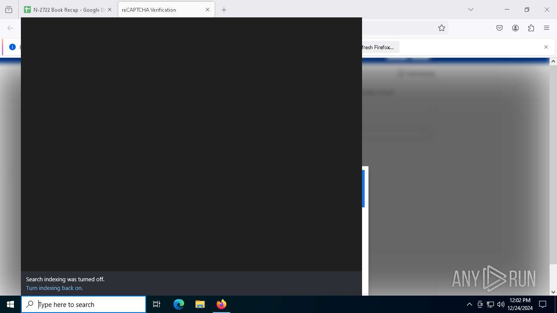Open File Explorer from taskbar

[x=200, y=304]
